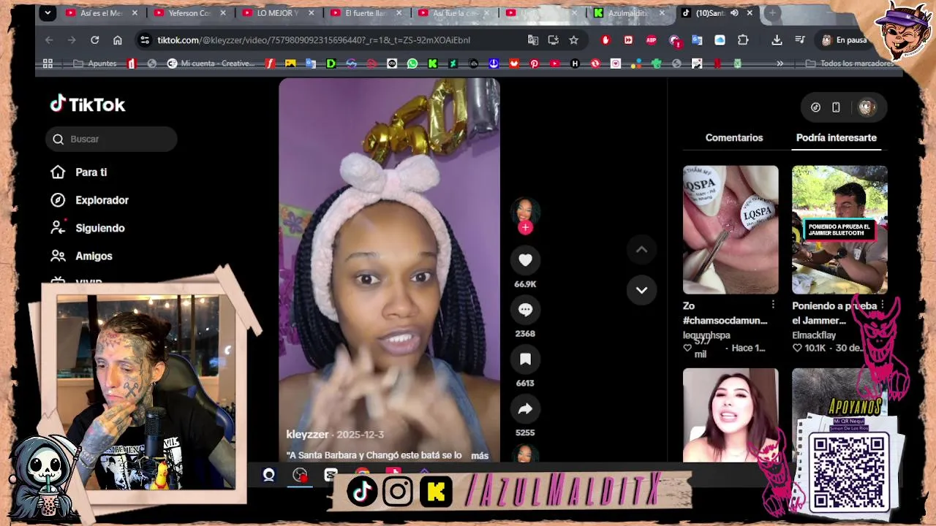The image size is (936, 526).
Task: Open the Elmackflay author link
Action: (814, 335)
